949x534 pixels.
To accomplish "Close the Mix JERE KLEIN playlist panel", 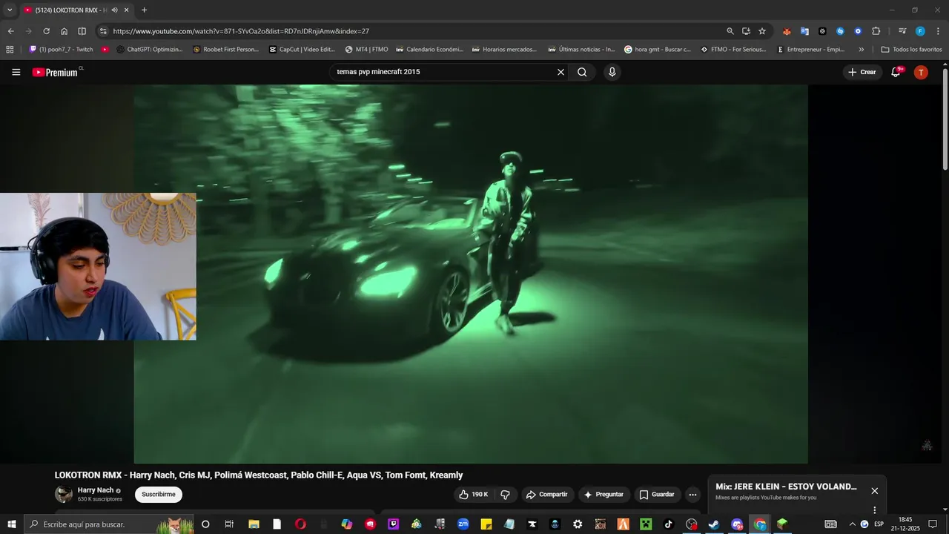I will tap(875, 491).
